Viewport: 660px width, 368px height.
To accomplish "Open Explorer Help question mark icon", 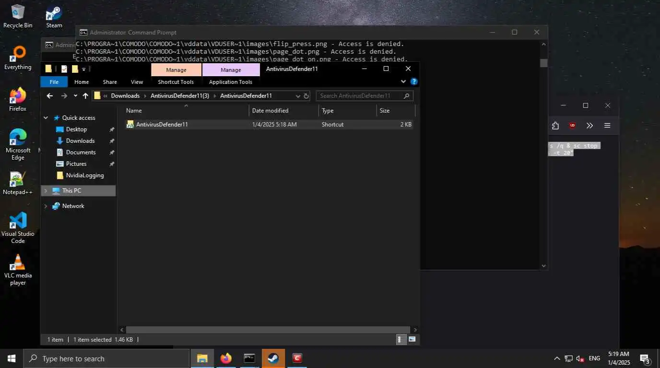I will [x=414, y=81].
